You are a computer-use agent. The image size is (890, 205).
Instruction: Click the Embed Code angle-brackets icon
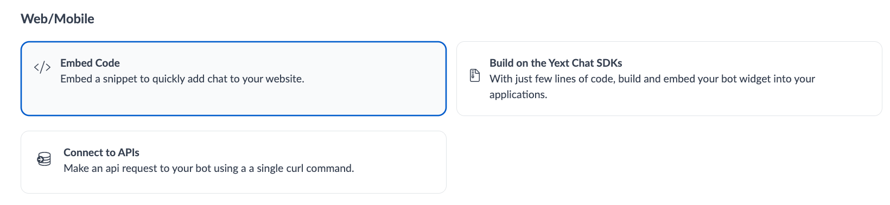(42, 67)
